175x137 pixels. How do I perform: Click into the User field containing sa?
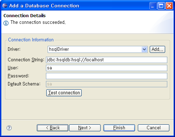(x=107, y=68)
